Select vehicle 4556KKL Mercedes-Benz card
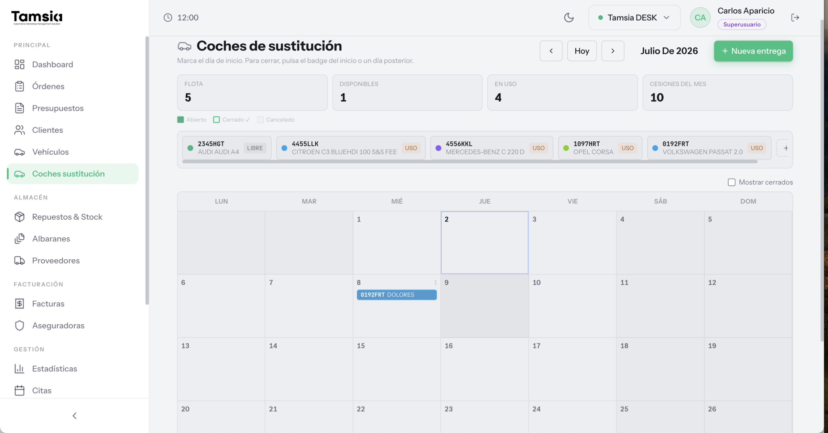Viewport: 828px width, 433px height. point(492,148)
